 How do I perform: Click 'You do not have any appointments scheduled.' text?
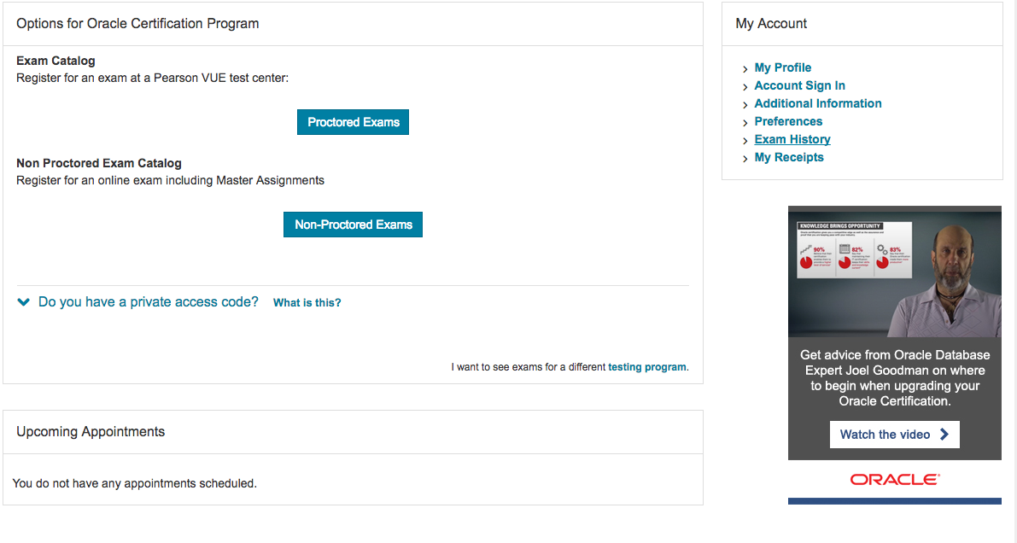[134, 483]
